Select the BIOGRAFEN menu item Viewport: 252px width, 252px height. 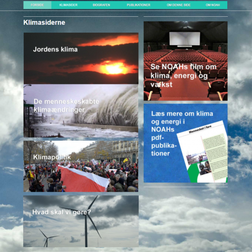101,5
